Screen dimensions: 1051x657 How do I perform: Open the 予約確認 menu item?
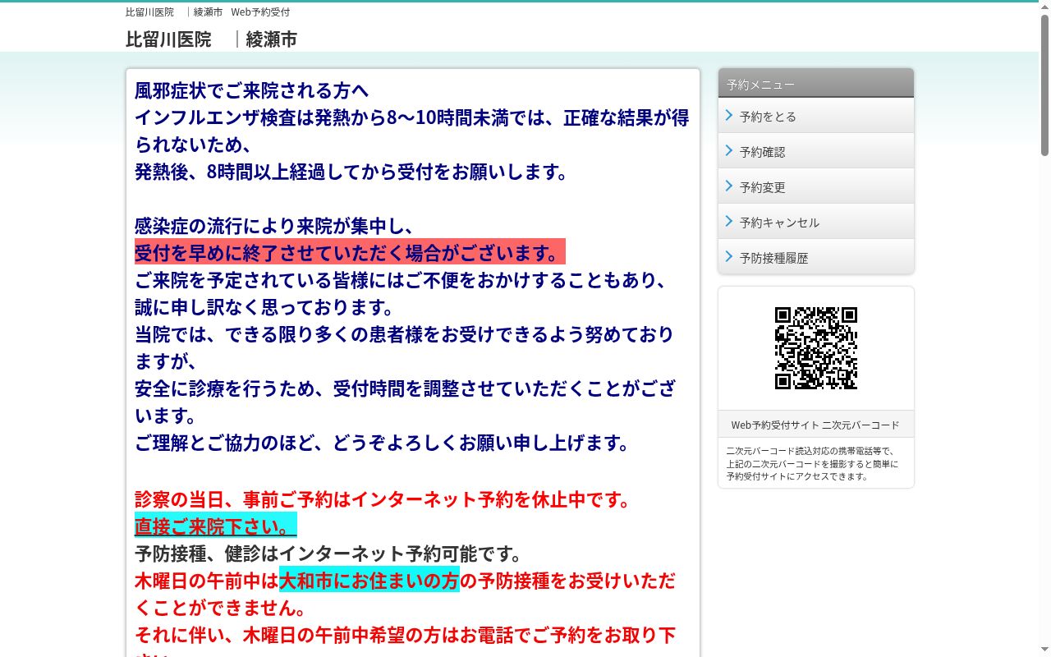[x=815, y=151]
